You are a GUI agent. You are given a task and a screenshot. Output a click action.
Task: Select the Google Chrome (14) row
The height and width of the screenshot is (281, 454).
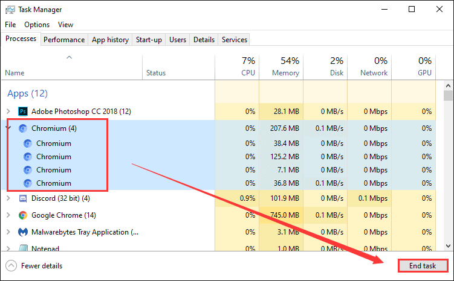pyautogui.click(x=218, y=215)
